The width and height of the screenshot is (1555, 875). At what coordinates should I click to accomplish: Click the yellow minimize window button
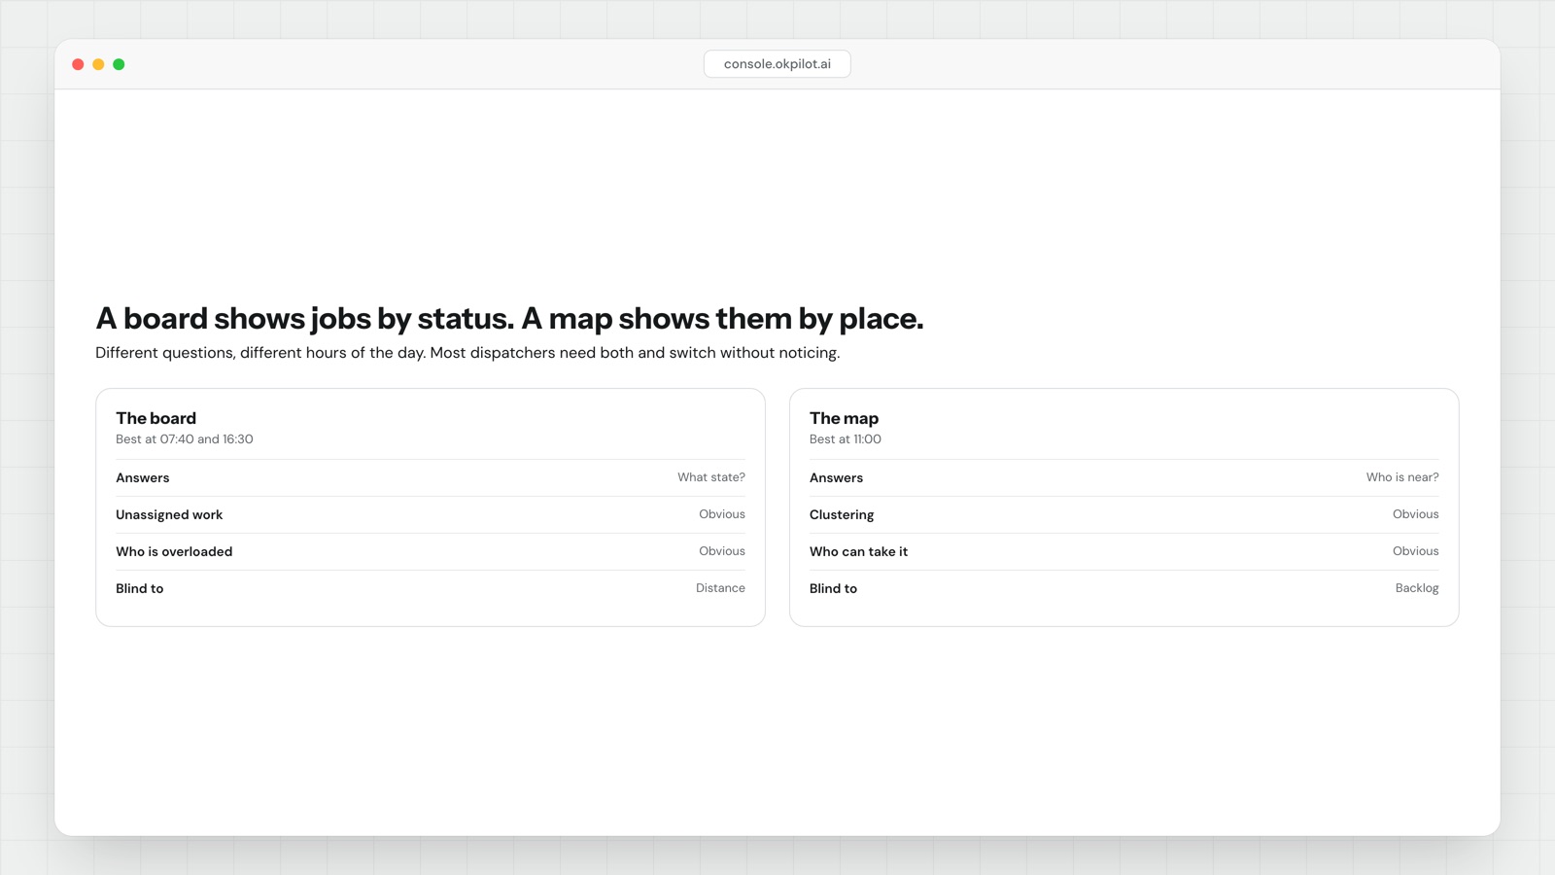(98, 64)
